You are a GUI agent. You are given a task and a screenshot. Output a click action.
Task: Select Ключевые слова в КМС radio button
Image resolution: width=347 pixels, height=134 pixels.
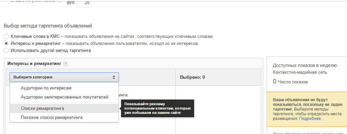(6, 36)
